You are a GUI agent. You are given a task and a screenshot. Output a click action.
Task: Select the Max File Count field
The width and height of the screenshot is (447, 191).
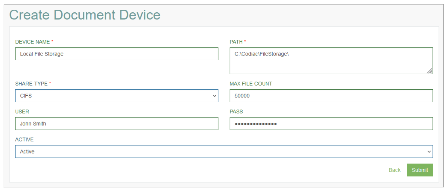point(331,96)
